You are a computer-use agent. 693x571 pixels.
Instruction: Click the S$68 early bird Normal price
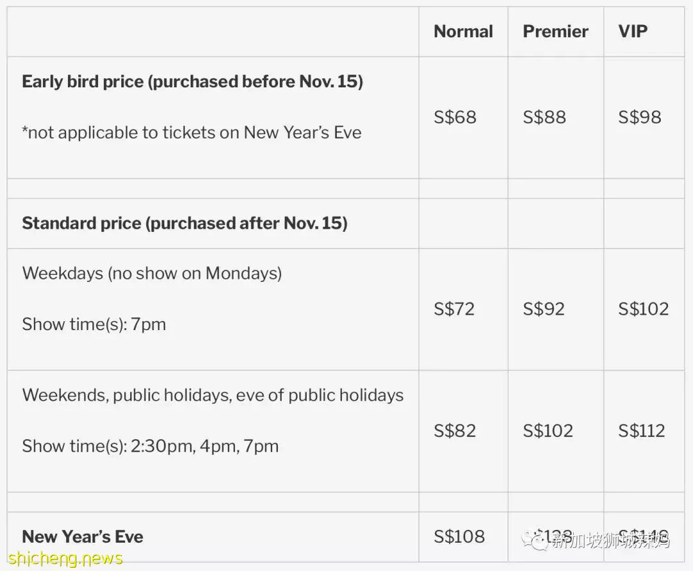[455, 117]
